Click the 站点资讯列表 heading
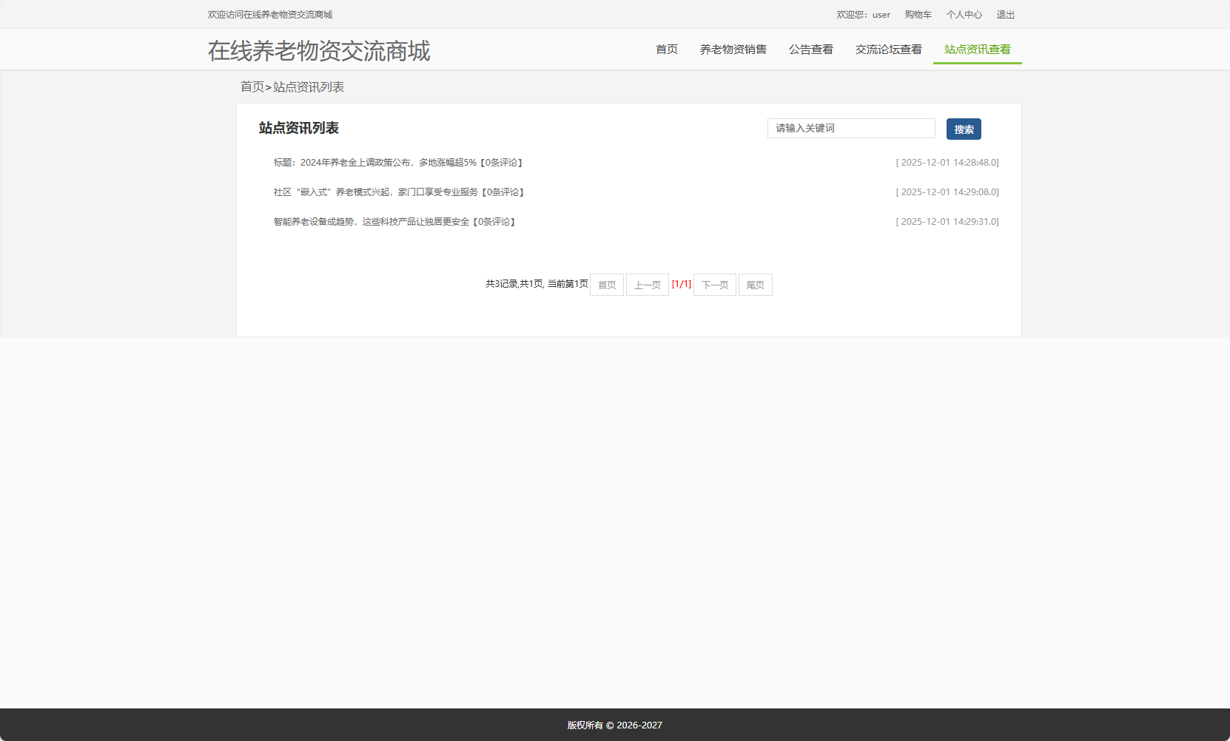This screenshot has width=1230, height=741. (x=299, y=128)
